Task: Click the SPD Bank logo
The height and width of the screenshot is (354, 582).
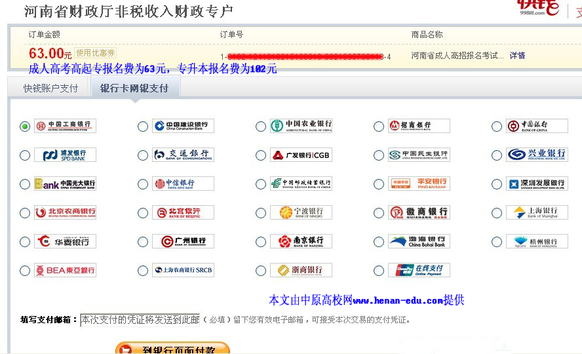Action: 65,155
